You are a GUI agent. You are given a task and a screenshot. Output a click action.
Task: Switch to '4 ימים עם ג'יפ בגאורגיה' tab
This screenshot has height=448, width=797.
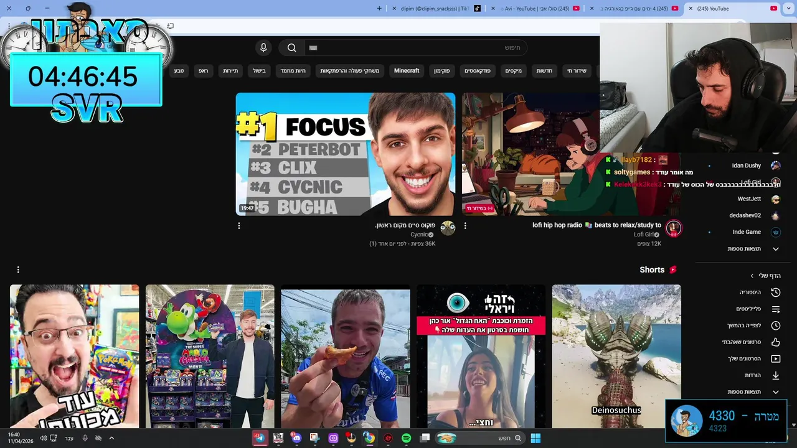point(634,9)
